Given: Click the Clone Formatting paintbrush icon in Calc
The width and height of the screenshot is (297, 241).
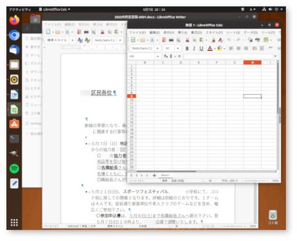Looking at the screenshot, I should 214,40.
